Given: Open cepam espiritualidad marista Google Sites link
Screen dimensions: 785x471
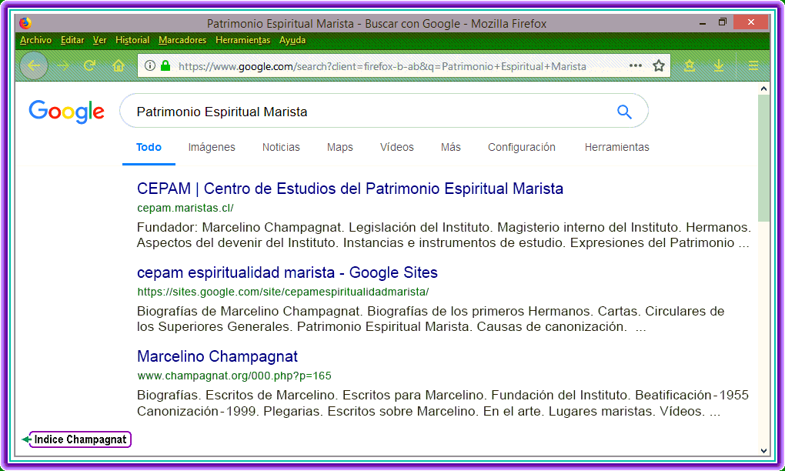Looking at the screenshot, I should (287, 272).
